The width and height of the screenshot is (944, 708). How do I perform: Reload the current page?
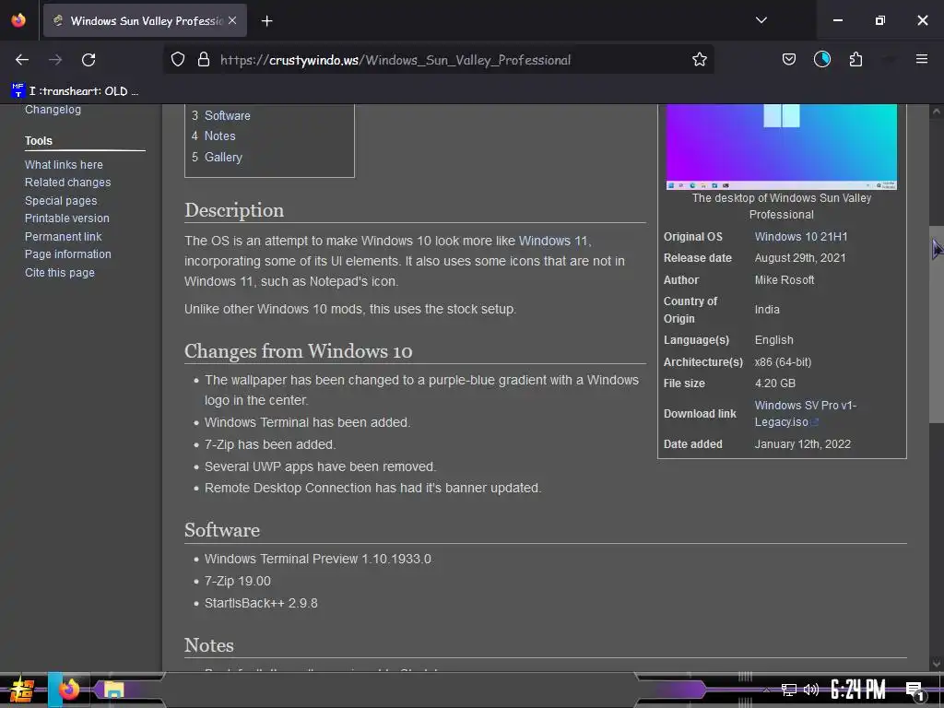tap(88, 60)
